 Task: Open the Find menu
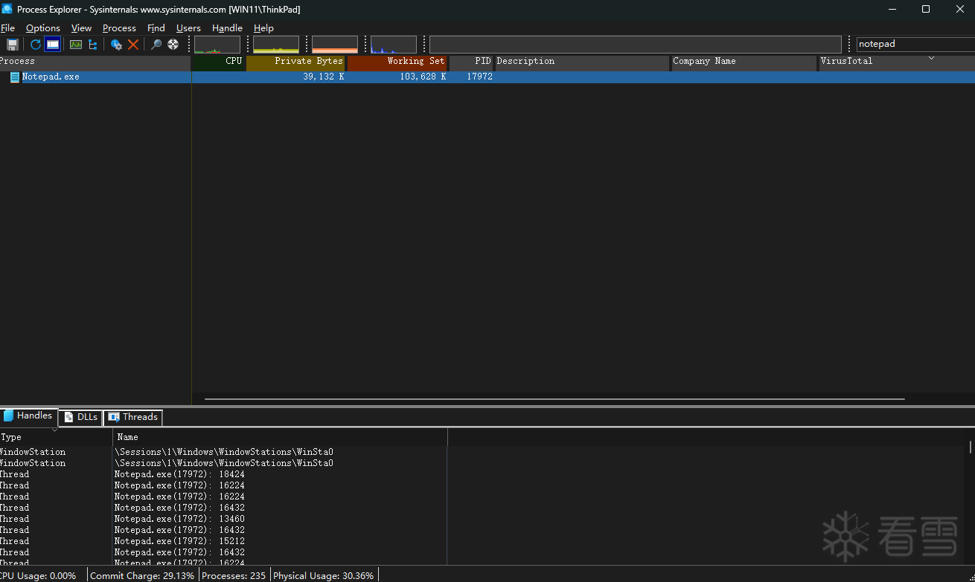pyautogui.click(x=156, y=28)
